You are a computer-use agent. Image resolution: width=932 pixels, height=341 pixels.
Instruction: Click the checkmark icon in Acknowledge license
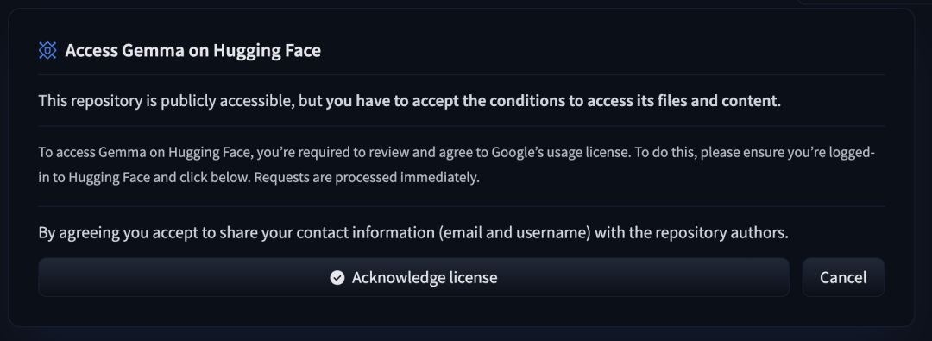(x=337, y=277)
